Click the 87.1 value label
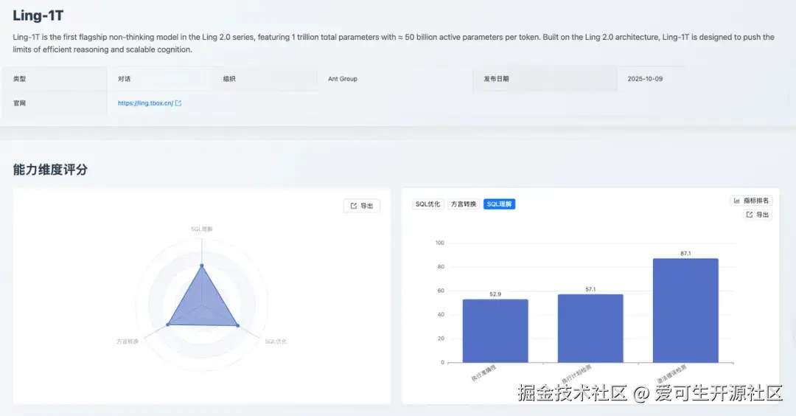This screenshot has height=416, width=796. 685,254
